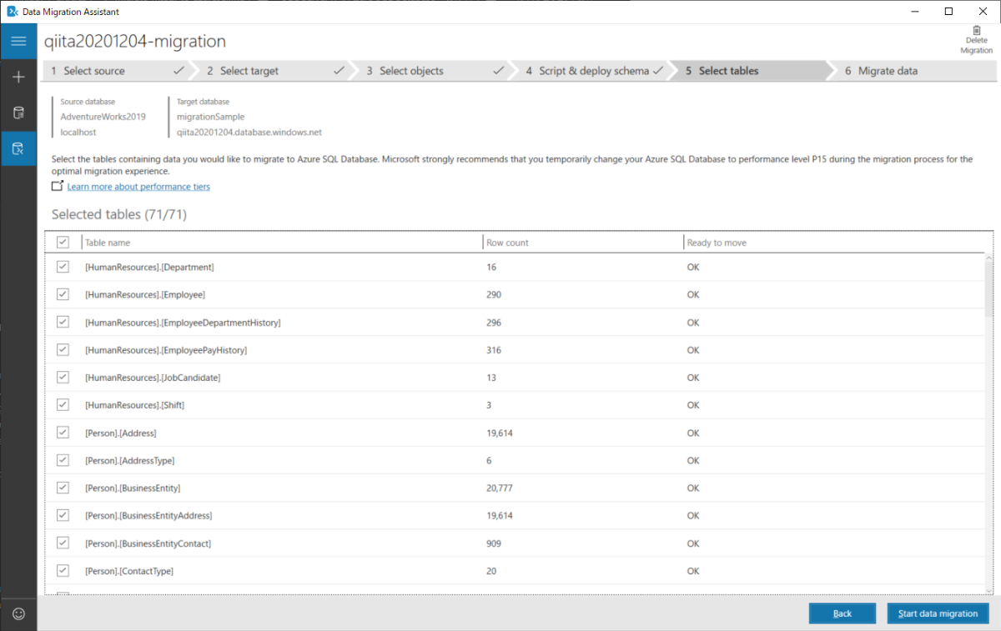Click the qiita20201204.database.windows.net target server
The height and width of the screenshot is (631, 1001).
pyautogui.click(x=249, y=132)
